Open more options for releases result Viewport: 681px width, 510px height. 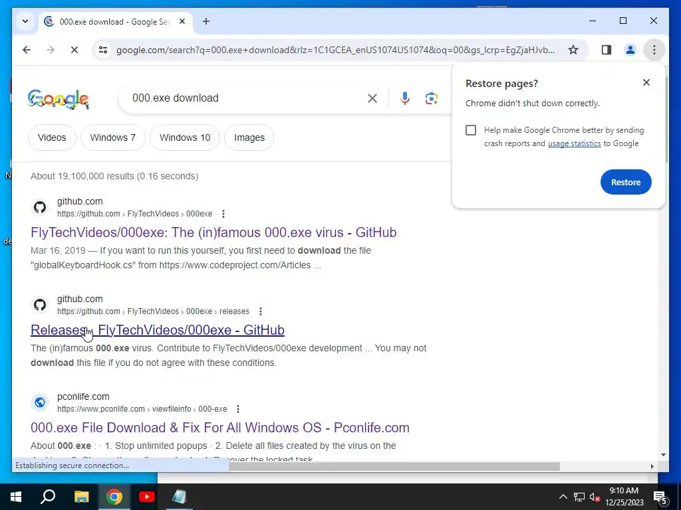(261, 311)
